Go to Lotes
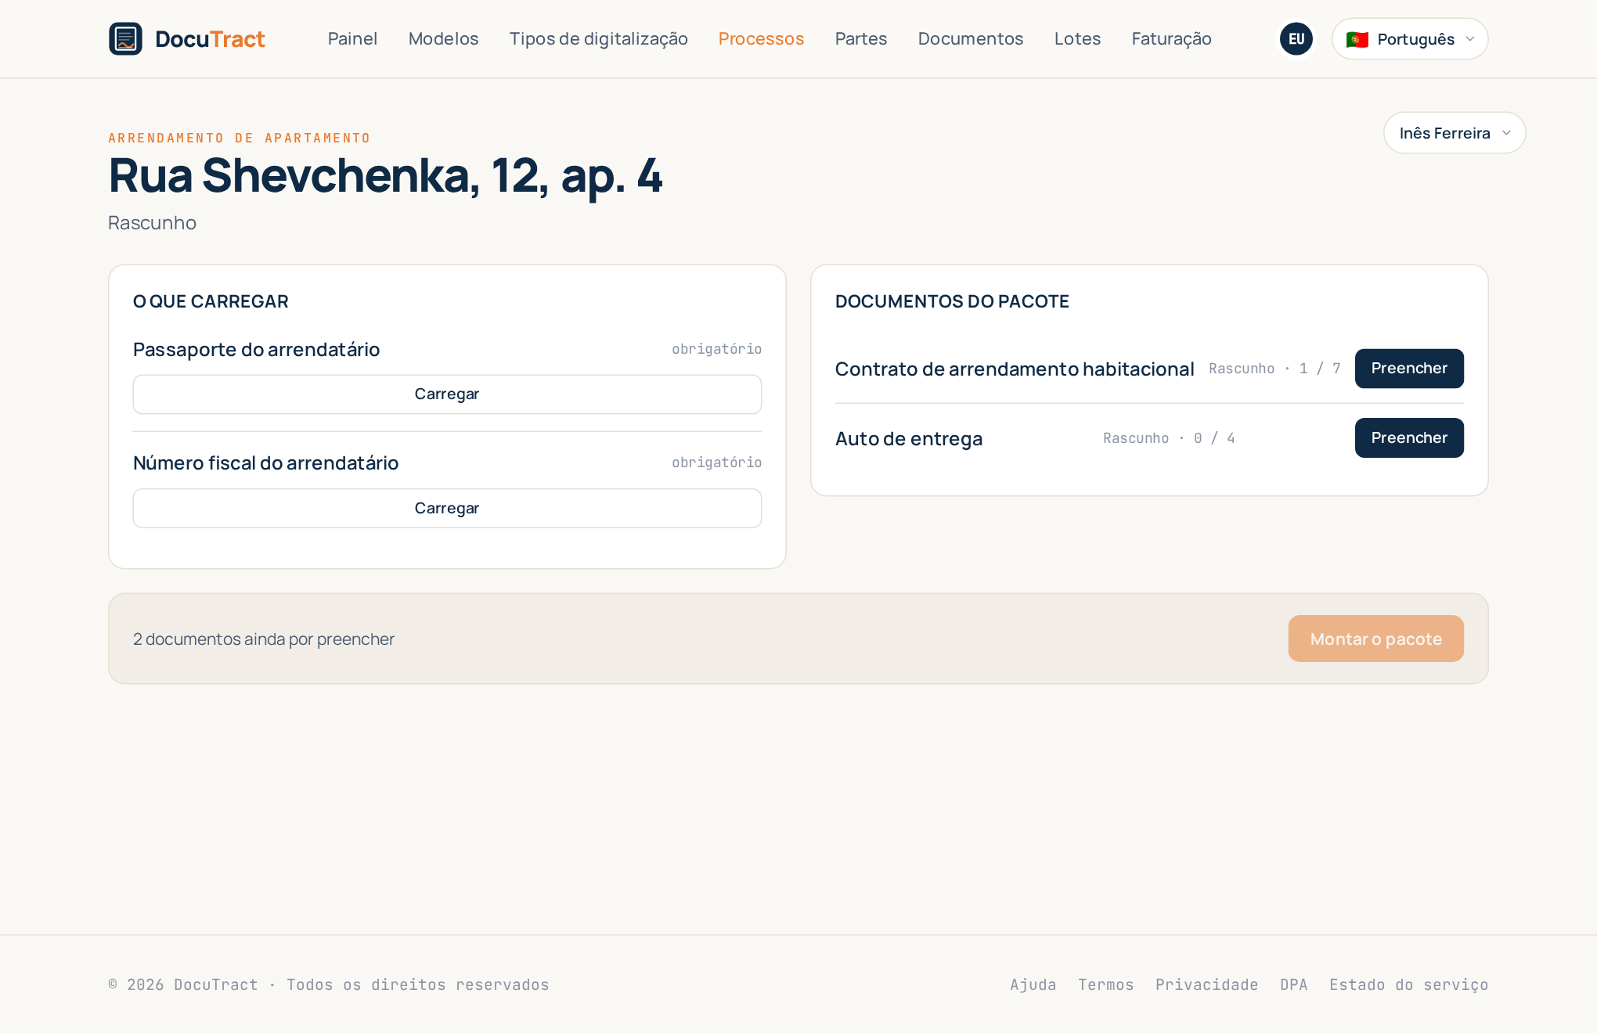Image resolution: width=1597 pixels, height=1033 pixels. click(1077, 39)
